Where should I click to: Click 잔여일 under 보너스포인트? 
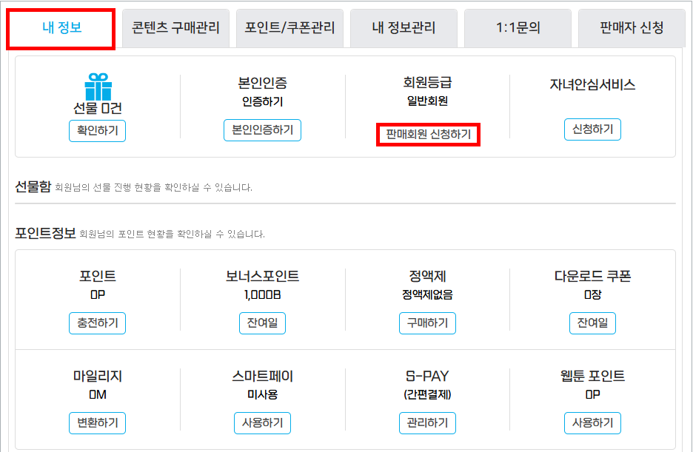[x=263, y=323]
